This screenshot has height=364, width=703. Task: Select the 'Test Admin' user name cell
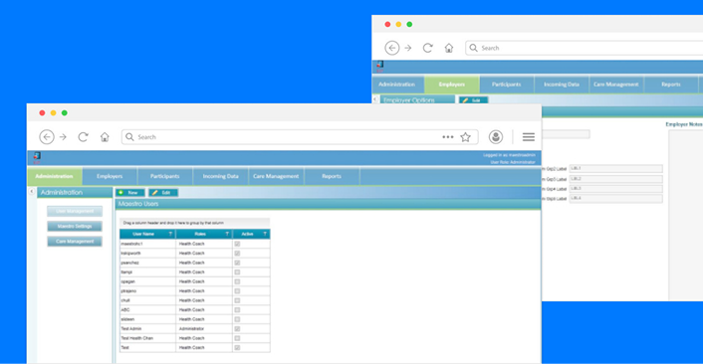click(147, 328)
